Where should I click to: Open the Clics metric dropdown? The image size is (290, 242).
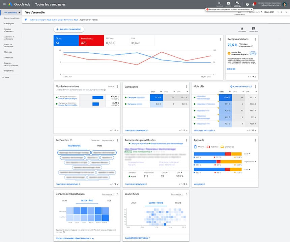61,39
